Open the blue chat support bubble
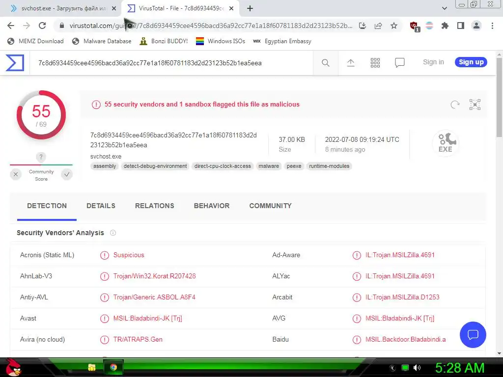The width and height of the screenshot is (503, 377). 473,335
